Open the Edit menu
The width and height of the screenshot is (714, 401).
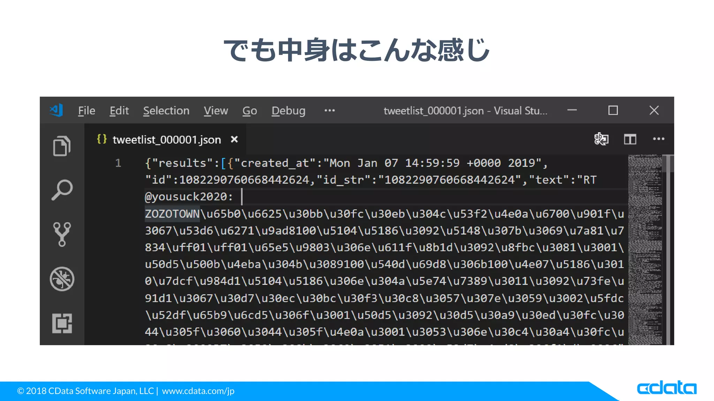tap(119, 111)
